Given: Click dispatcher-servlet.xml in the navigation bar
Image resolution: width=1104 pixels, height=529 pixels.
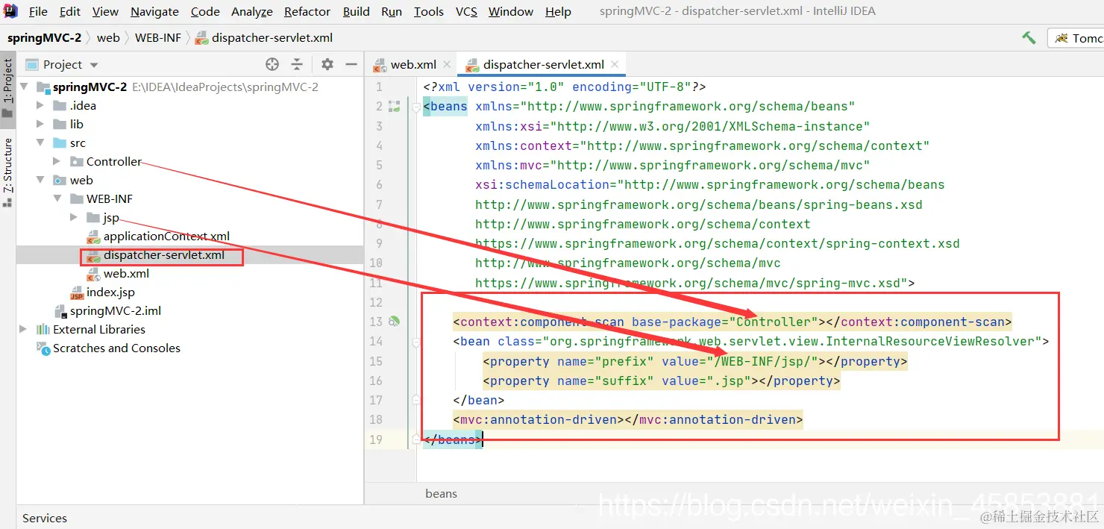Looking at the screenshot, I should pos(264,37).
